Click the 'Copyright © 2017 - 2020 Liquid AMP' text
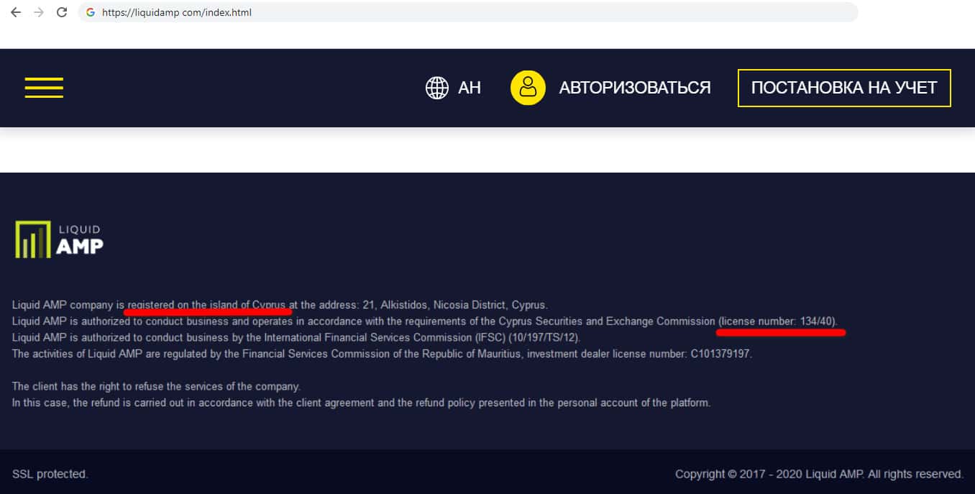Screen dimensions: 975x494 770,474
